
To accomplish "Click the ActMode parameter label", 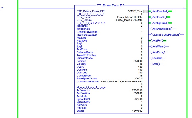I will (x=82, y=96).
